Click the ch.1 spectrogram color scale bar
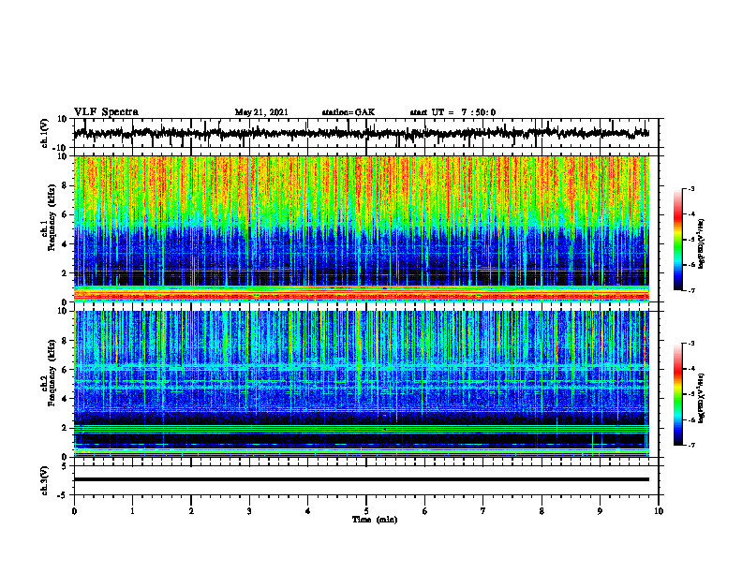This screenshot has height=573, width=742. (677, 240)
